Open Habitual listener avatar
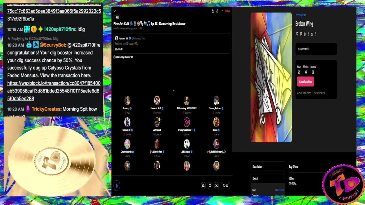Image resolution: width=365 pixels, height=205 pixels. (x=186, y=144)
